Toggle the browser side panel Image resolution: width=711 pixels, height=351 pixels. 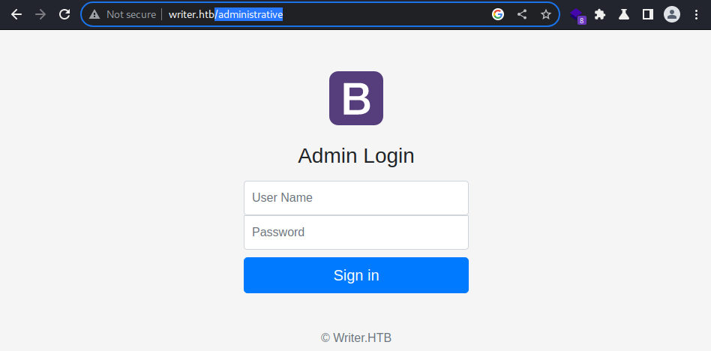(647, 14)
